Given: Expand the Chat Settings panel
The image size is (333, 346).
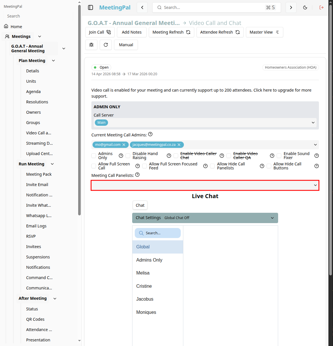Looking at the screenshot, I should [205, 218].
